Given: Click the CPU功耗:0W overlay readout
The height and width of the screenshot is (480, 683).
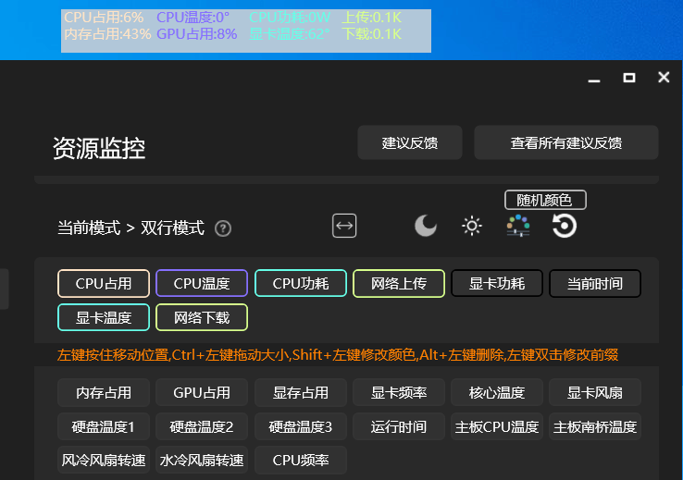Looking at the screenshot, I should [x=290, y=18].
